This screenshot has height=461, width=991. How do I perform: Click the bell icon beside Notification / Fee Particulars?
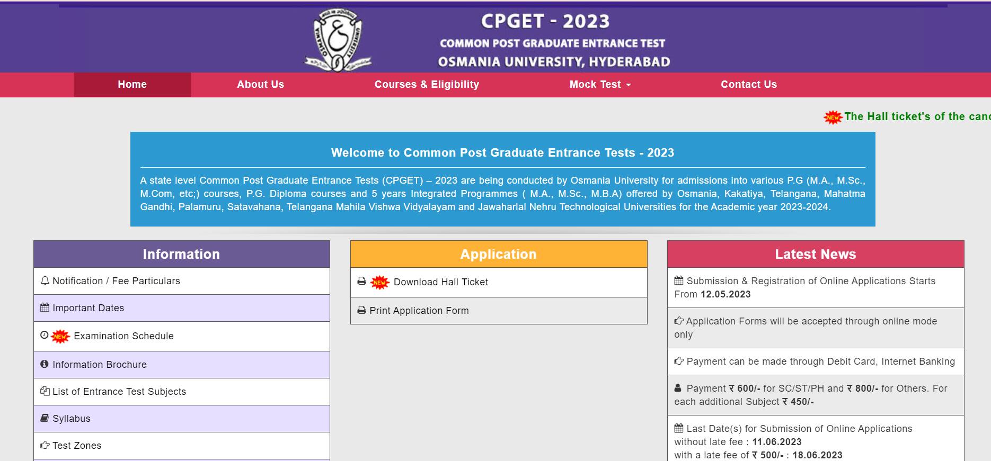tap(45, 281)
